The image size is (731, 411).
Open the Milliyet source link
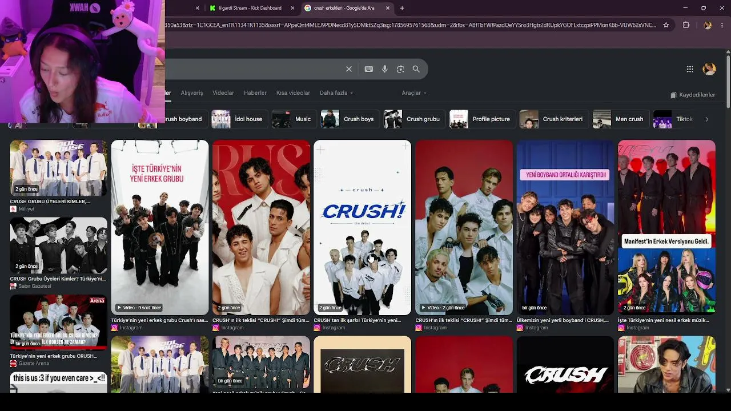[22, 209]
